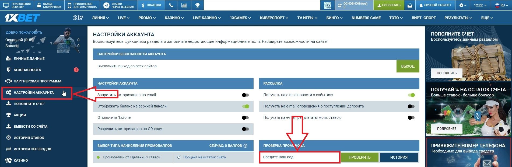
Task: Open the QR code icon
Action: (327, 5)
